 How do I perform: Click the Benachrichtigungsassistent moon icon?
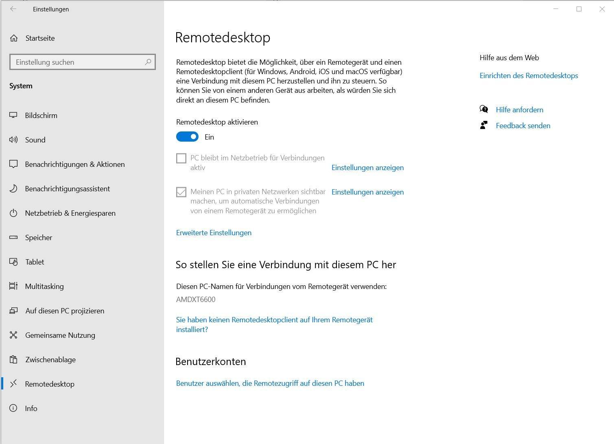point(13,189)
